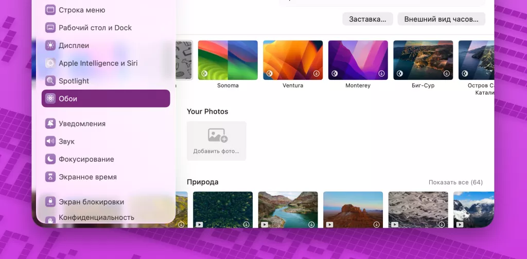Image resolution: width=527 pixels, height=259 pixels.
Task: Go to Фокусирование settings
Action: point(106,159)
